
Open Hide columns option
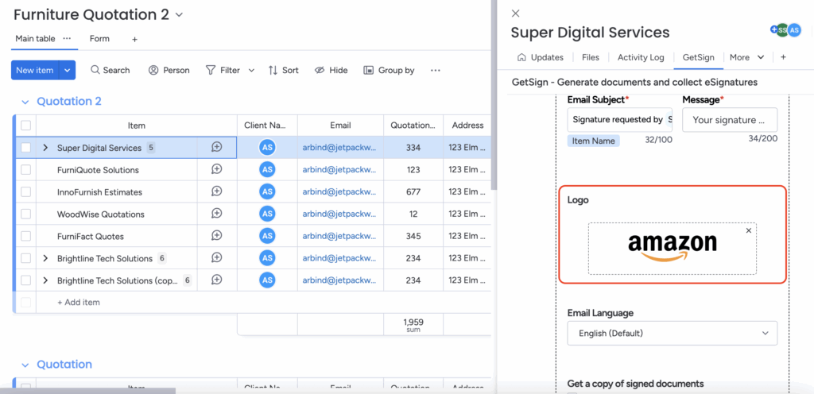pos(331,70)
